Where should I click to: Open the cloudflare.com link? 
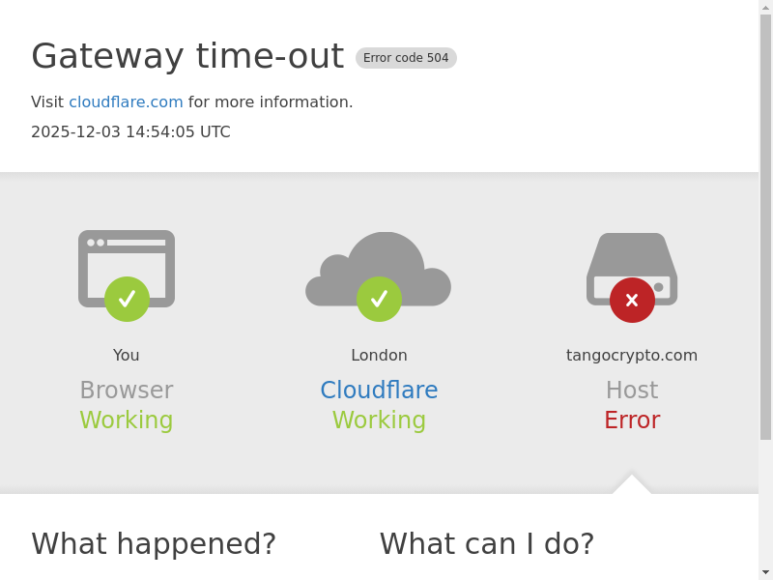pyautogui.click(x=126, y=102)
